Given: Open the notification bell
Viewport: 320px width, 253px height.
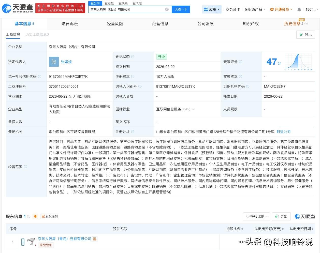Looking at the screenshot, I should coord(299,9).
